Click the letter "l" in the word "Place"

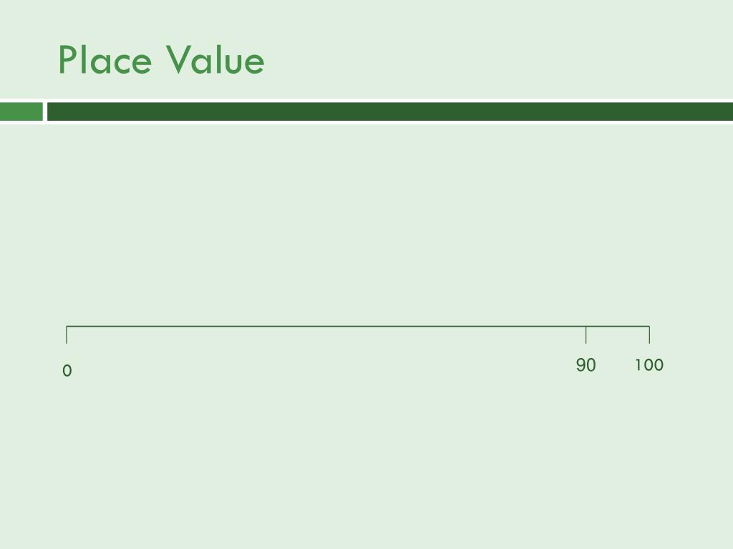tap(83, 59)
